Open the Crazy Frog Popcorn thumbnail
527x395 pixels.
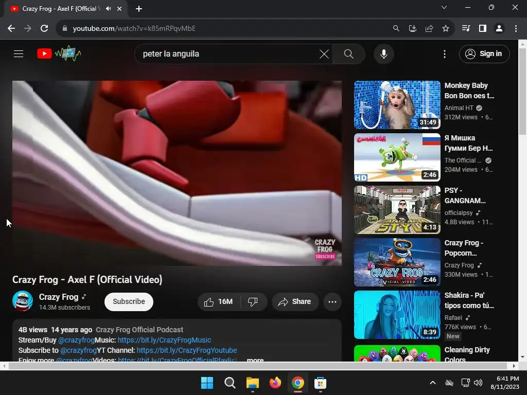point(397,262)
